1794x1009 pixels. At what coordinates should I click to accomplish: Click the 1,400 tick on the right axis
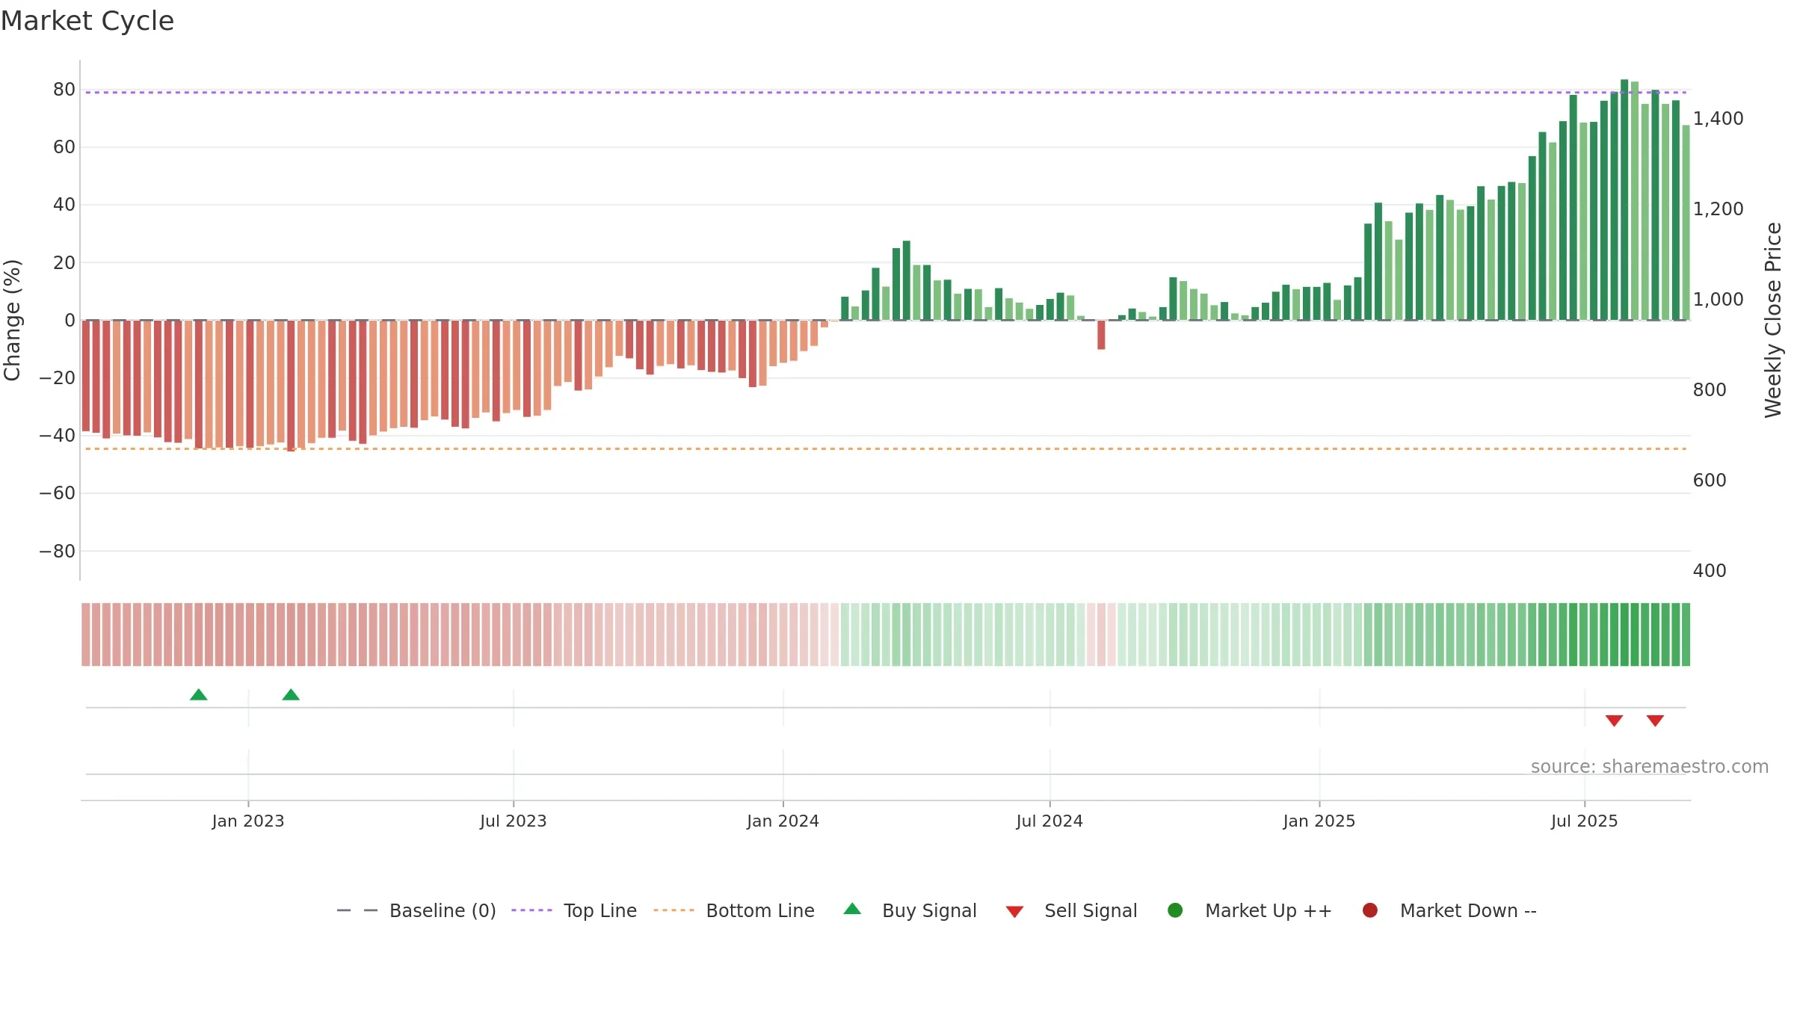1719,119
